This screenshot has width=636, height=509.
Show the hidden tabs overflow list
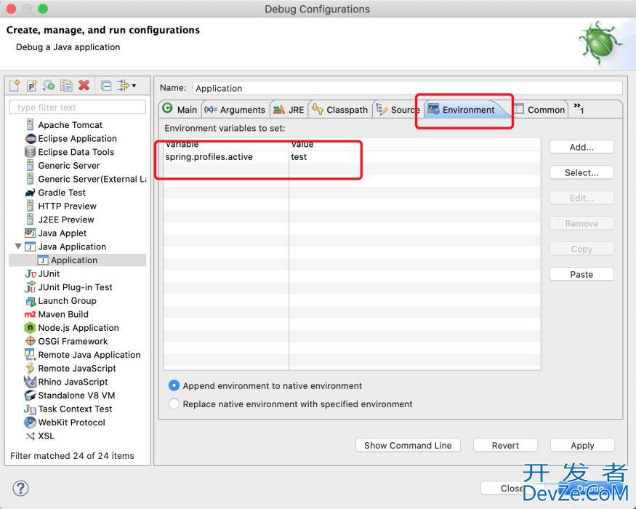point(579,108)
